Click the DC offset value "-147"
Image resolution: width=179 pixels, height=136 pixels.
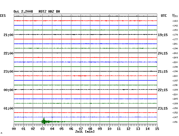tap(175, 117)
